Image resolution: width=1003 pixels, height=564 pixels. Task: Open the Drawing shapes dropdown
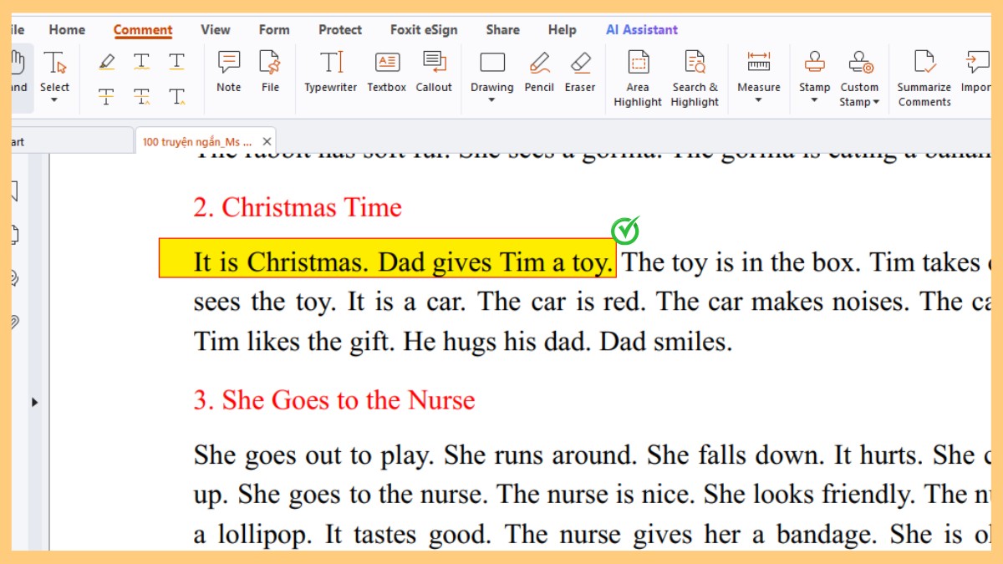[x=491, y=101]
